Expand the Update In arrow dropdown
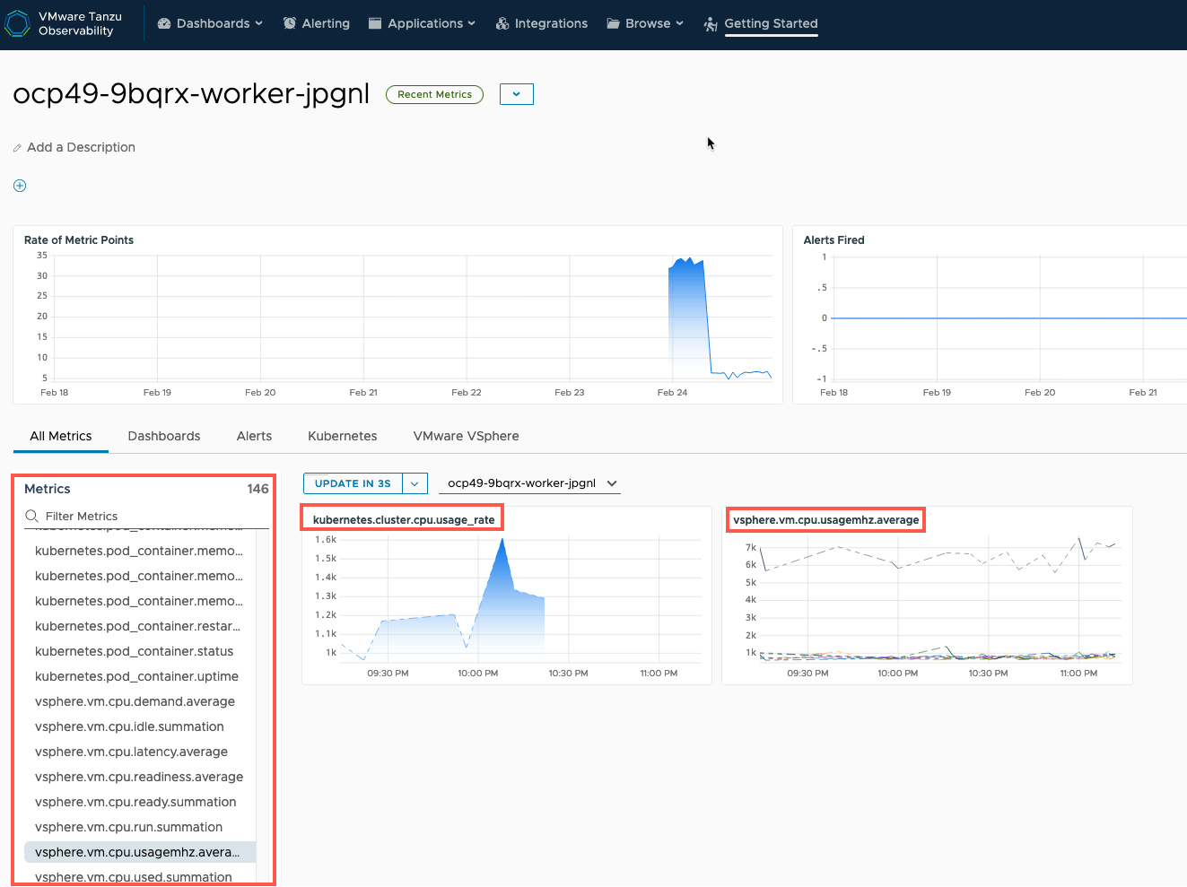 coord(415,483)
